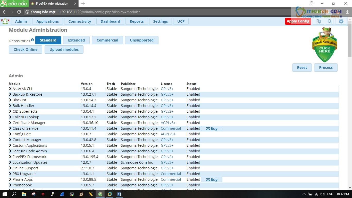Toggle the Commercial repository button
The height and width of the screenshot is (198, 352).
(x=107, y=40)
